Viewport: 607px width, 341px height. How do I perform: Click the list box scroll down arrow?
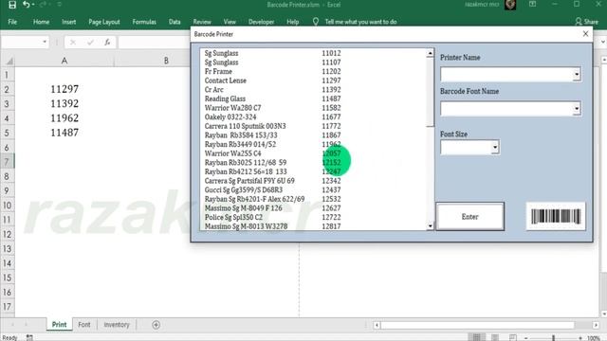(x=430, y=226)
